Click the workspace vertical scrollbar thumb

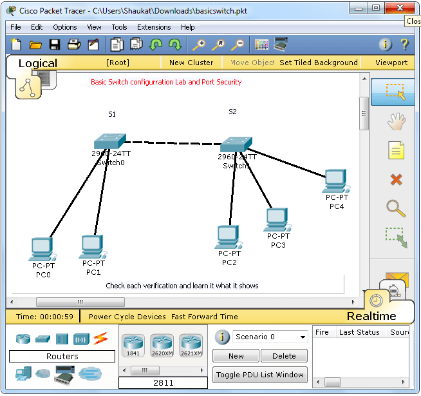364,114
